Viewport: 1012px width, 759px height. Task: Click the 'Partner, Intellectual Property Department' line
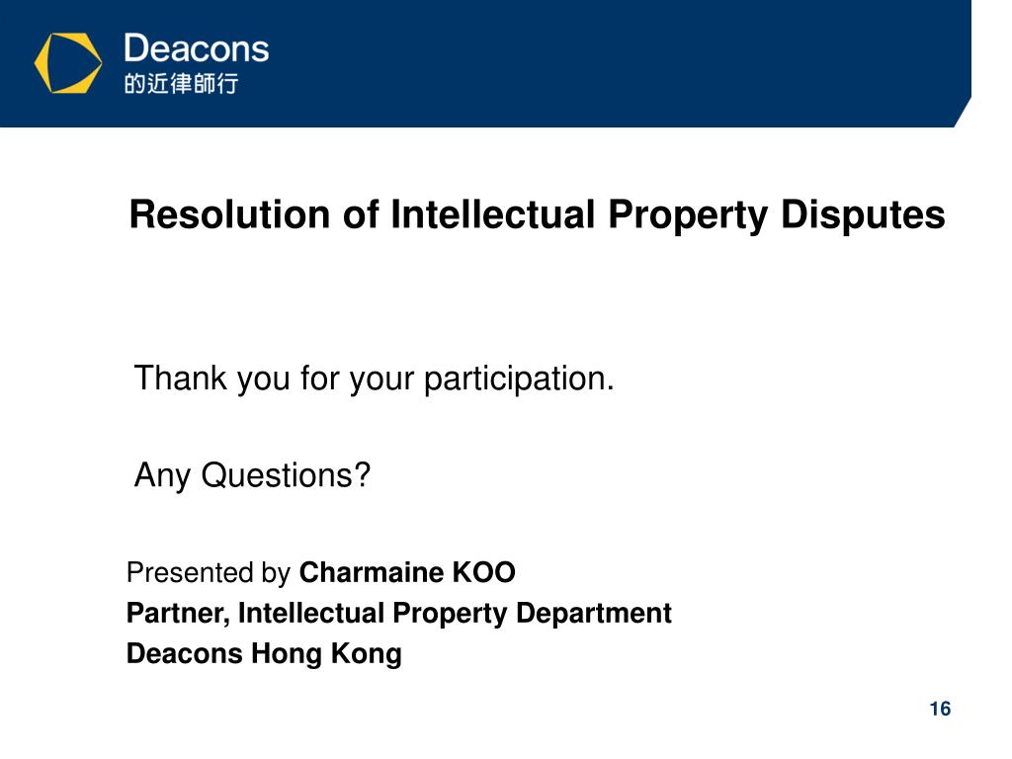(399, 613)
